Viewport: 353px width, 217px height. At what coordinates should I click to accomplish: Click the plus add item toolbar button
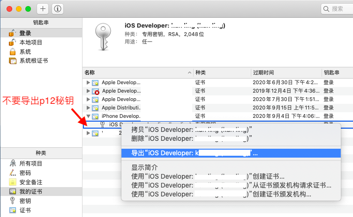43,9
